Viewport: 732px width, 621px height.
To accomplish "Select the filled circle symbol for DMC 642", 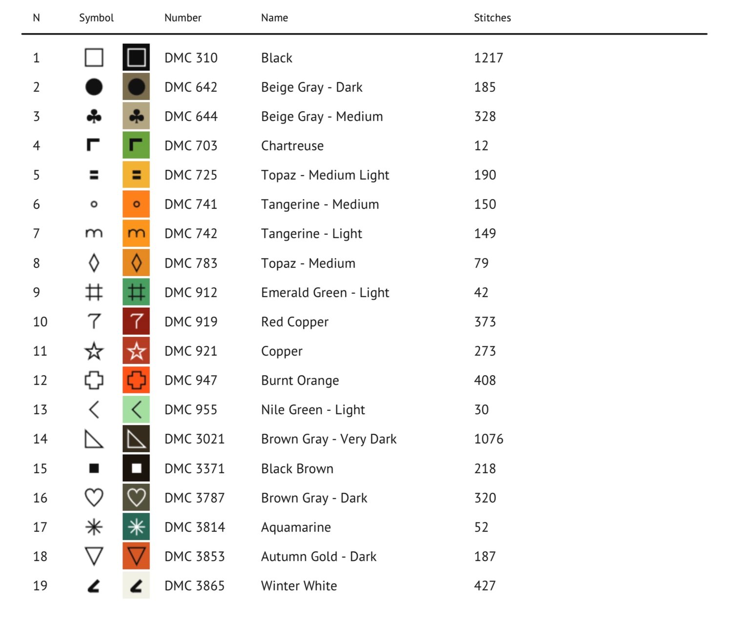I will coord(94,87).
